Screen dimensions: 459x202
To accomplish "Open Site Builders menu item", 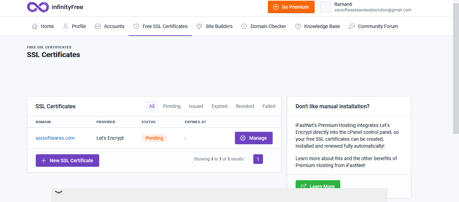I will (x=215, y=26).
